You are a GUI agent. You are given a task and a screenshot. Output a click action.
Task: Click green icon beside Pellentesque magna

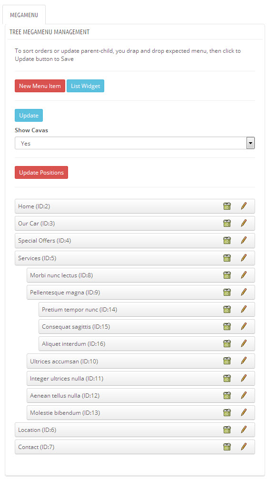click(227, 293)
